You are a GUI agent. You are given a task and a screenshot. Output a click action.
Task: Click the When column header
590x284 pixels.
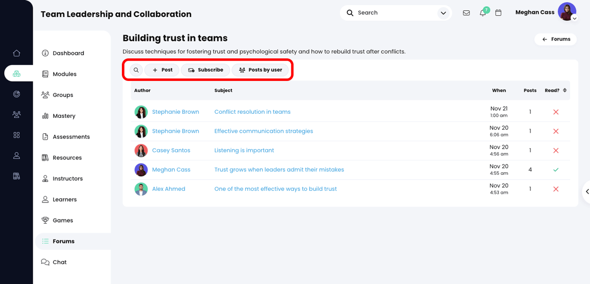[x=499, y=90]
